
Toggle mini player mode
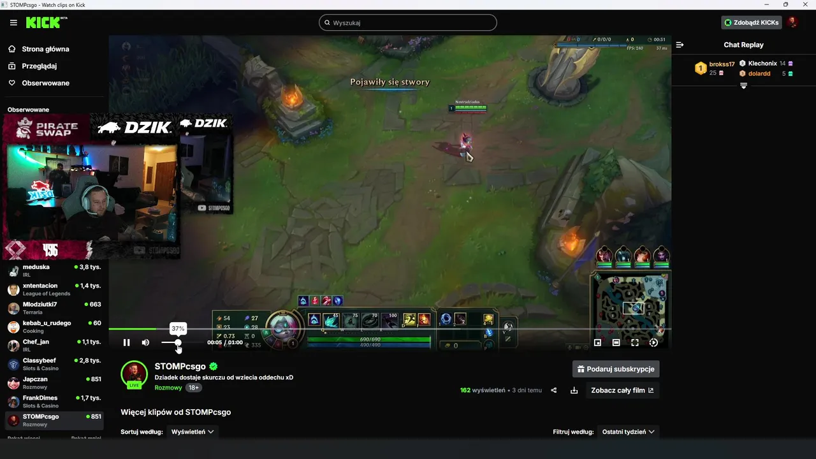(x=597, y=342)
